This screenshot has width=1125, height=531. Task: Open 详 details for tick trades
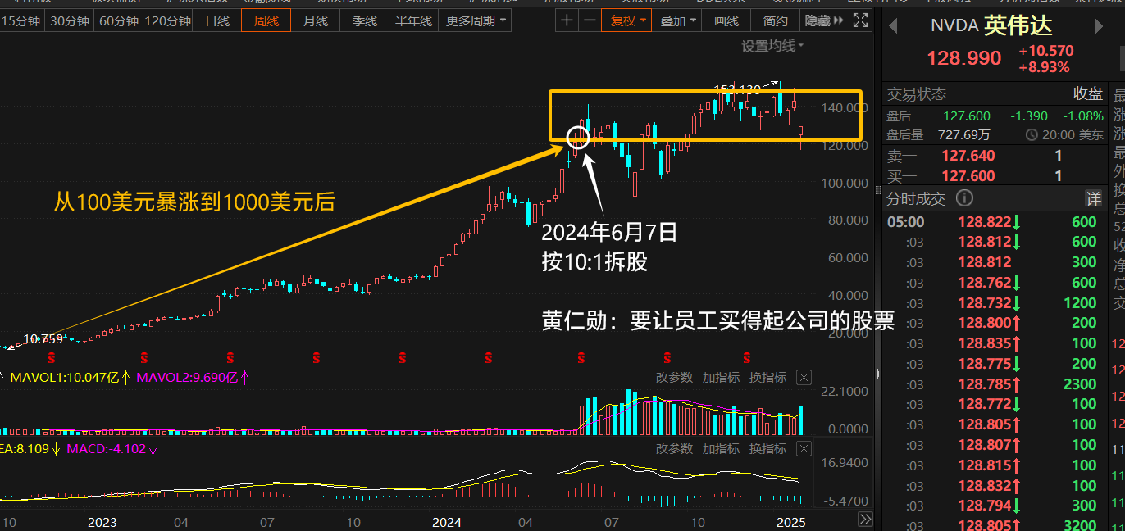click(x=1093, y=198)
